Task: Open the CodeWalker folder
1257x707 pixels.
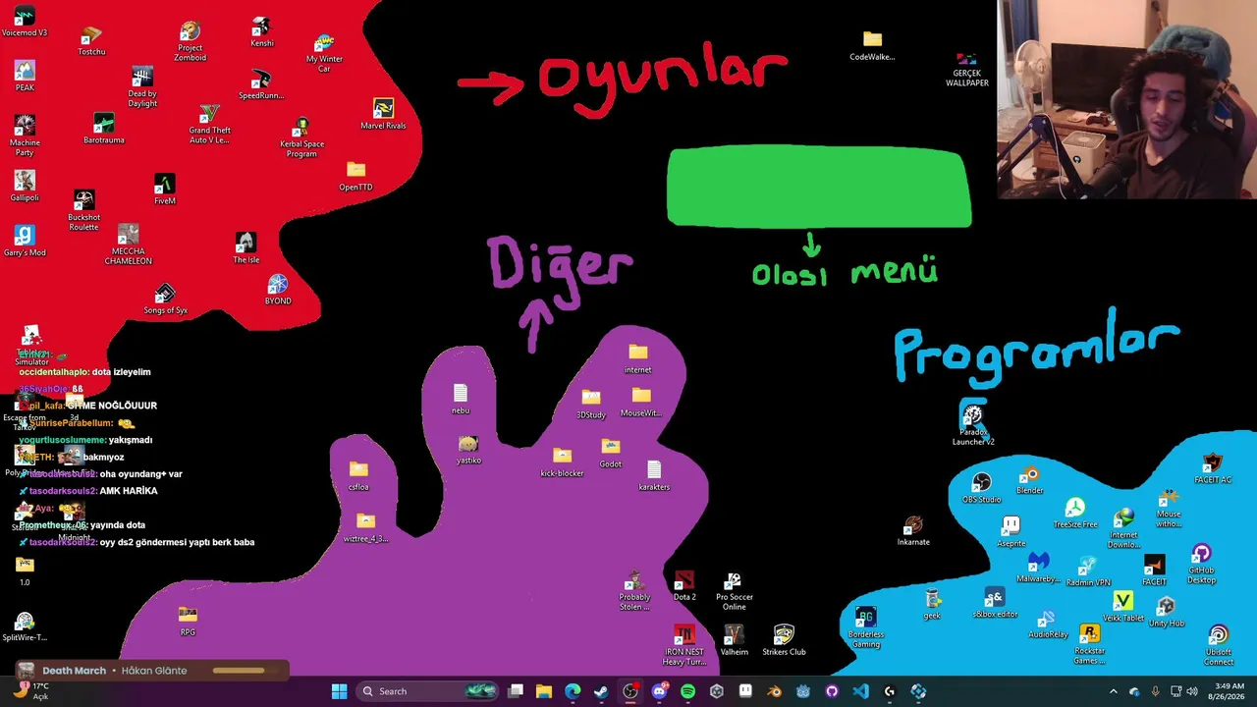Action: pos(872,45)
